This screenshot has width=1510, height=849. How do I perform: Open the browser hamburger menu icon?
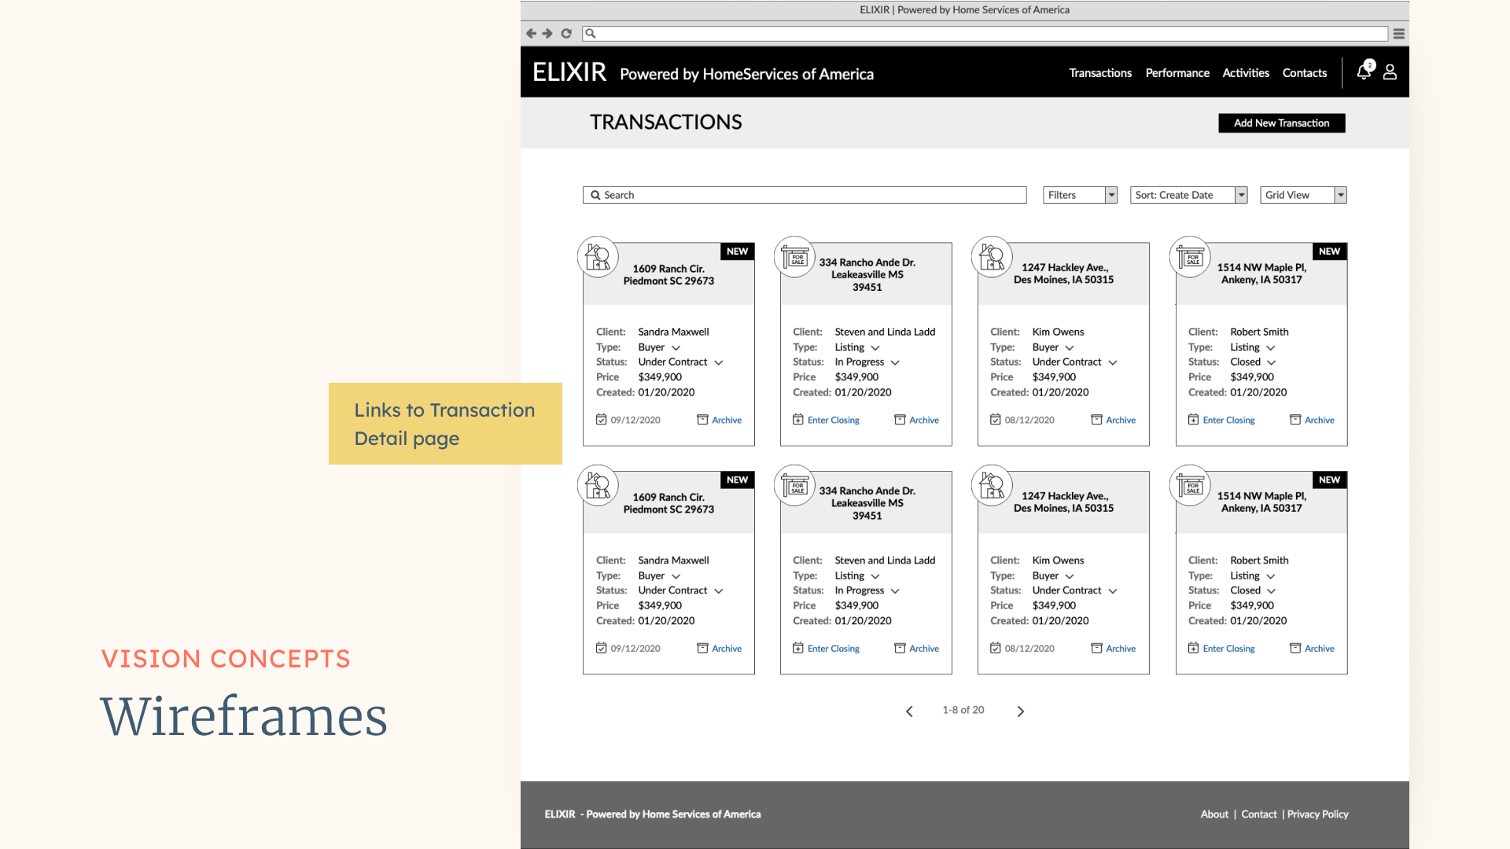tap(1399, 34)
